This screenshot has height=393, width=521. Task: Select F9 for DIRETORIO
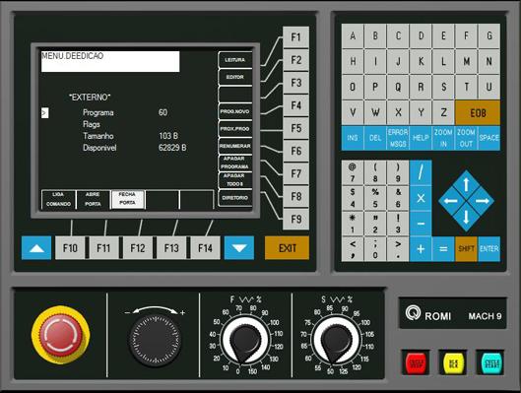tap(295, 219)
